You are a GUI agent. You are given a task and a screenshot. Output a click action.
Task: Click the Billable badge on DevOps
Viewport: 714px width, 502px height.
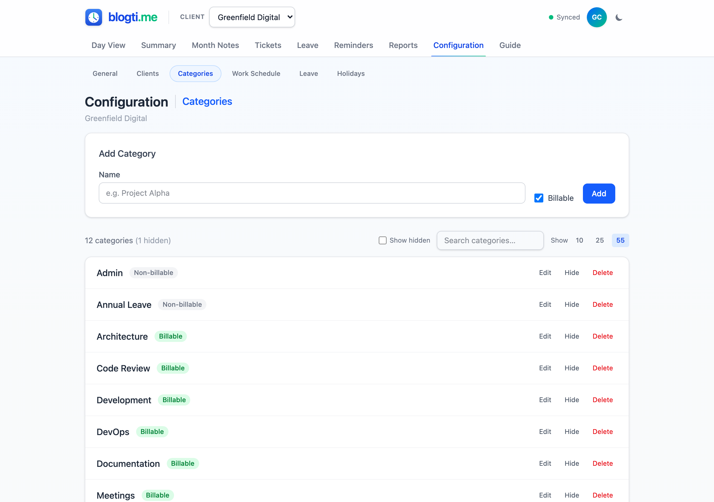(152, 432)
